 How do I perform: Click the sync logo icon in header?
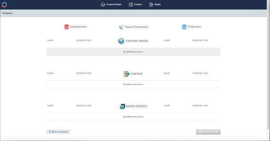pos(4,5)
